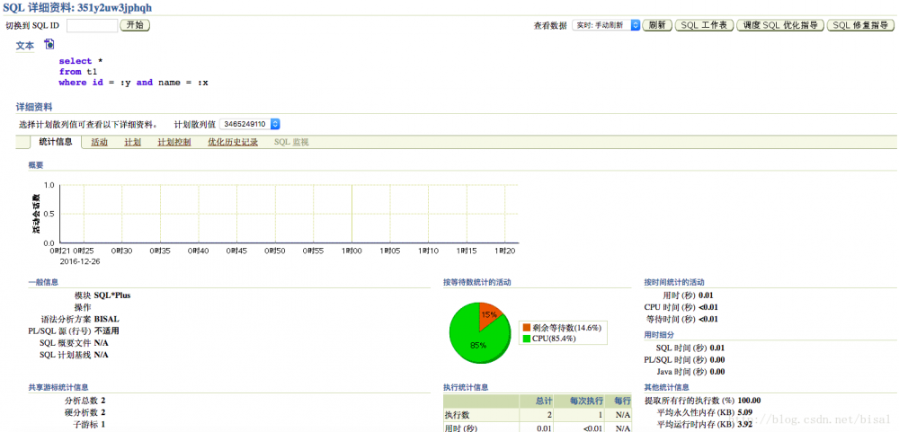Click the 不适用 PL/SQL source value
Image resolution: width=899 pixels, height=432 pixels.
(107, 331)
